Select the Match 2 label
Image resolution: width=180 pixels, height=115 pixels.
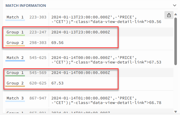pos(16,58)
